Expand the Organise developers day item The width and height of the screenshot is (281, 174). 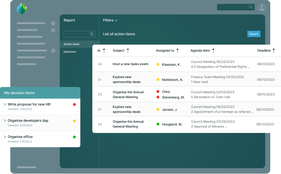[5, 120]
